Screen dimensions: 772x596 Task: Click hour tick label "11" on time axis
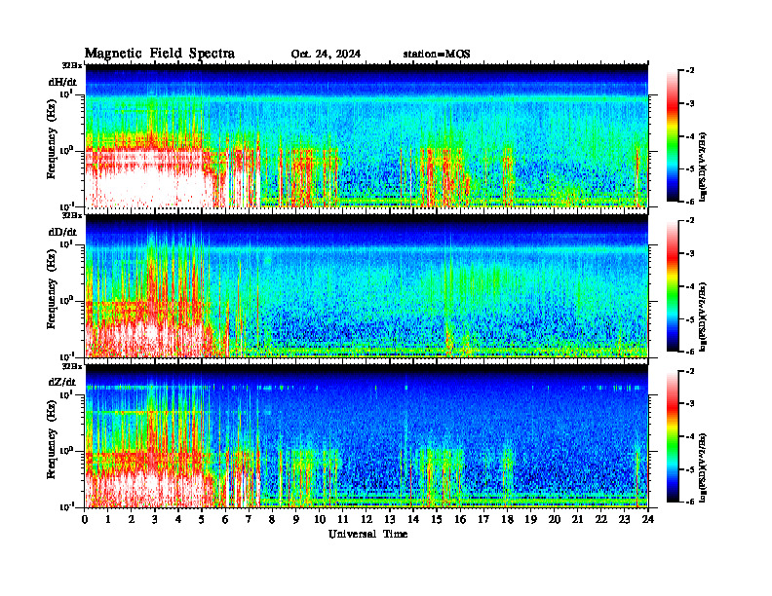coord(343,519)
